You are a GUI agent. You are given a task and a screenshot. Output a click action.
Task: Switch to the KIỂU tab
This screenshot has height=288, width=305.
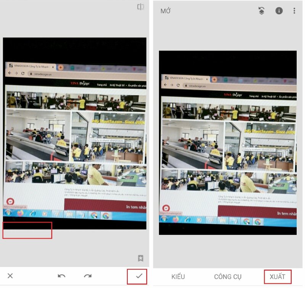[178, 277]
